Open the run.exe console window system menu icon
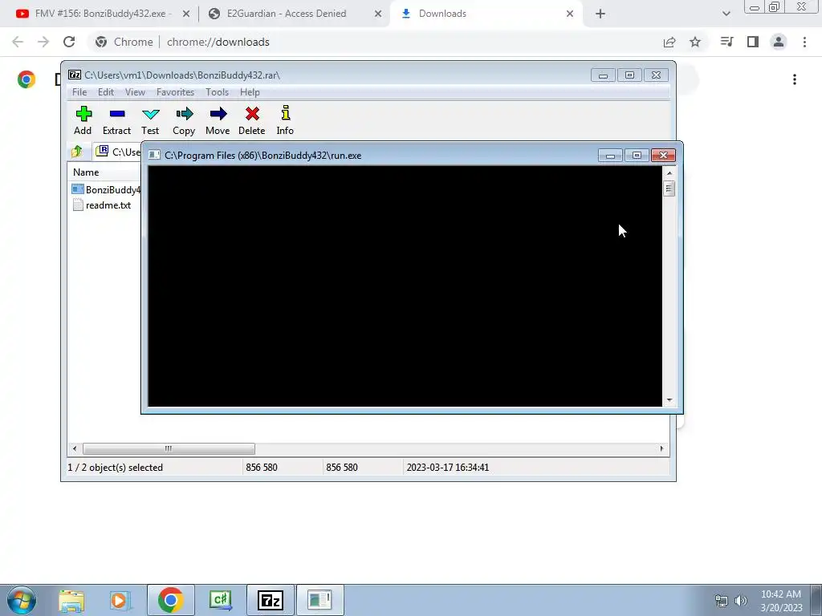The image size is (822, 616). click(154, 155)
